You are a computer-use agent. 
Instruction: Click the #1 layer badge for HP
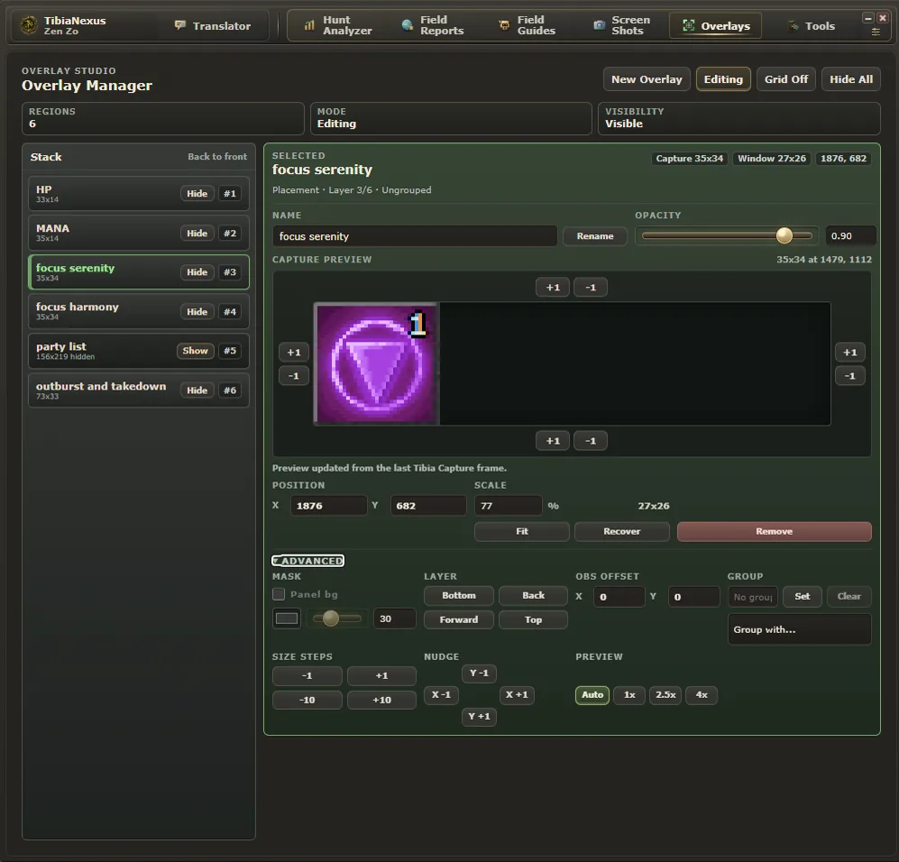[230, 194]
